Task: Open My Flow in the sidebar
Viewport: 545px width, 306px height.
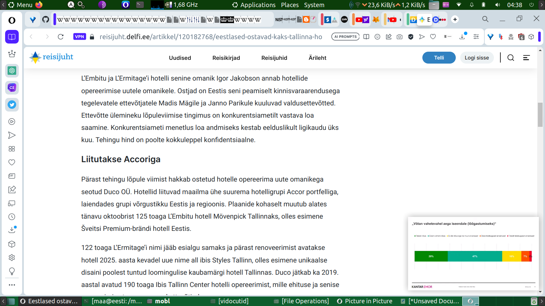Action: [12, 135]
